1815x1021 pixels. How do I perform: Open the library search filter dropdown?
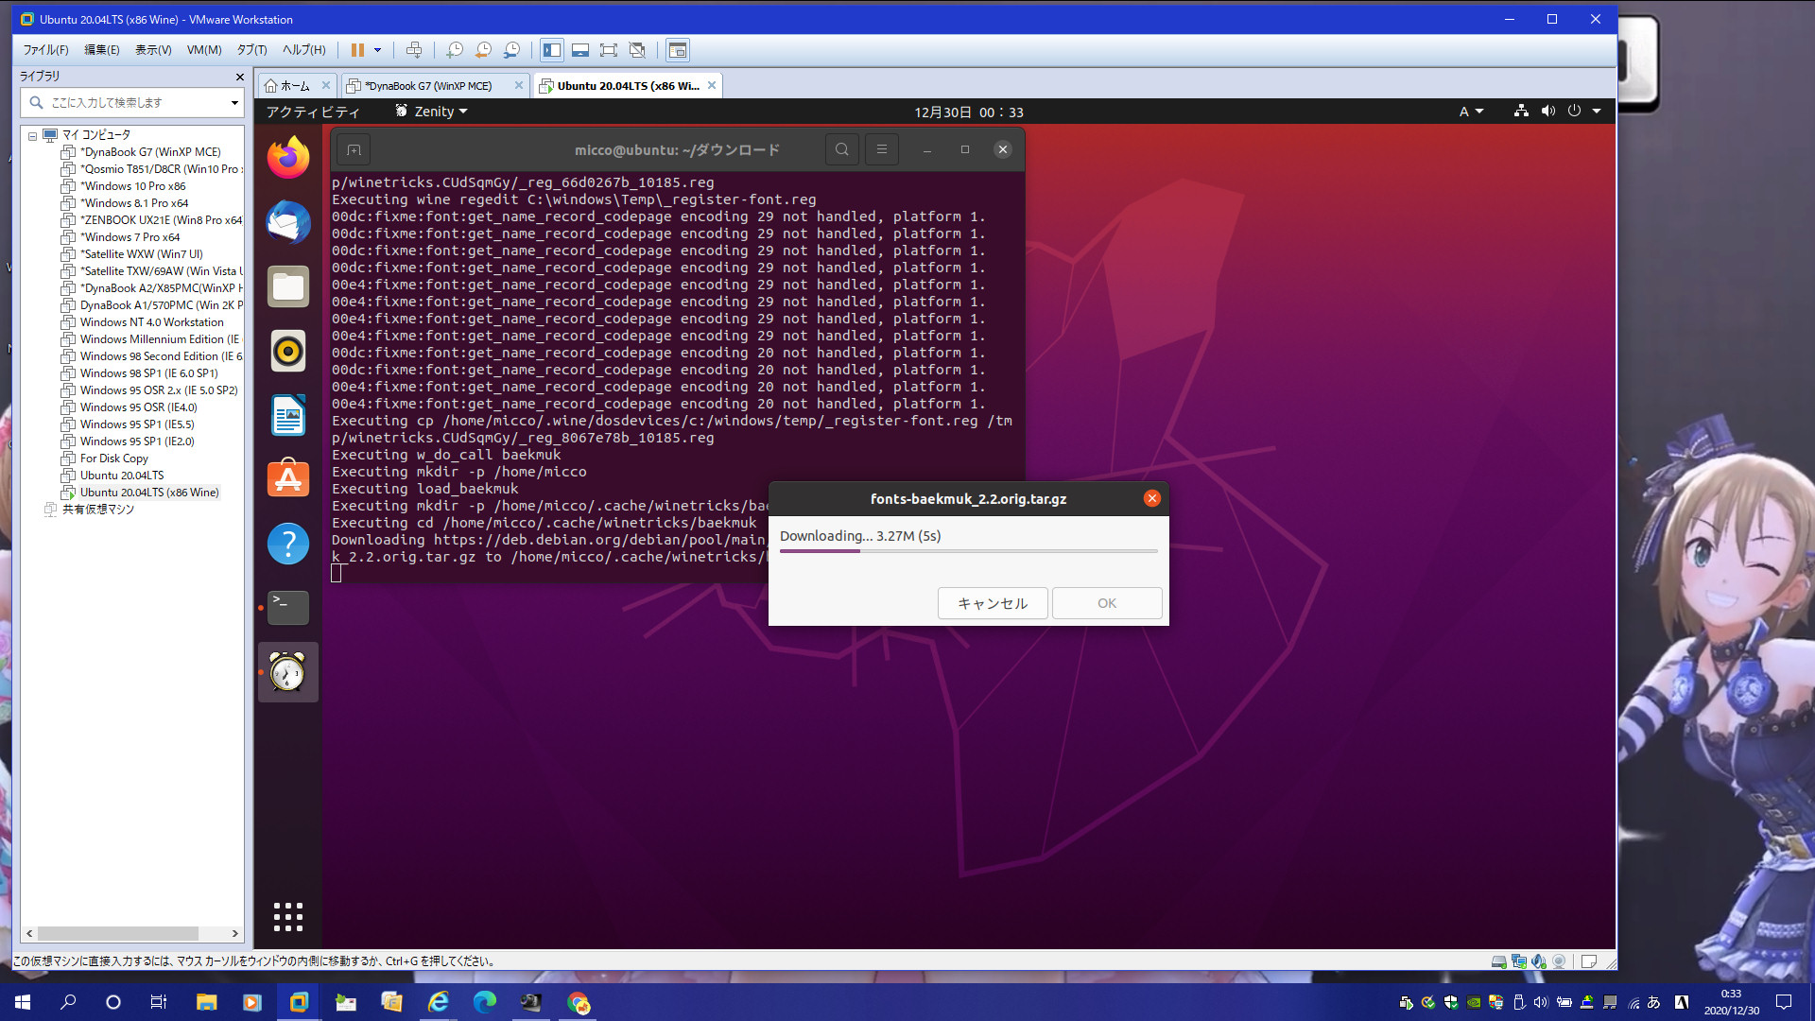point(234,102)
